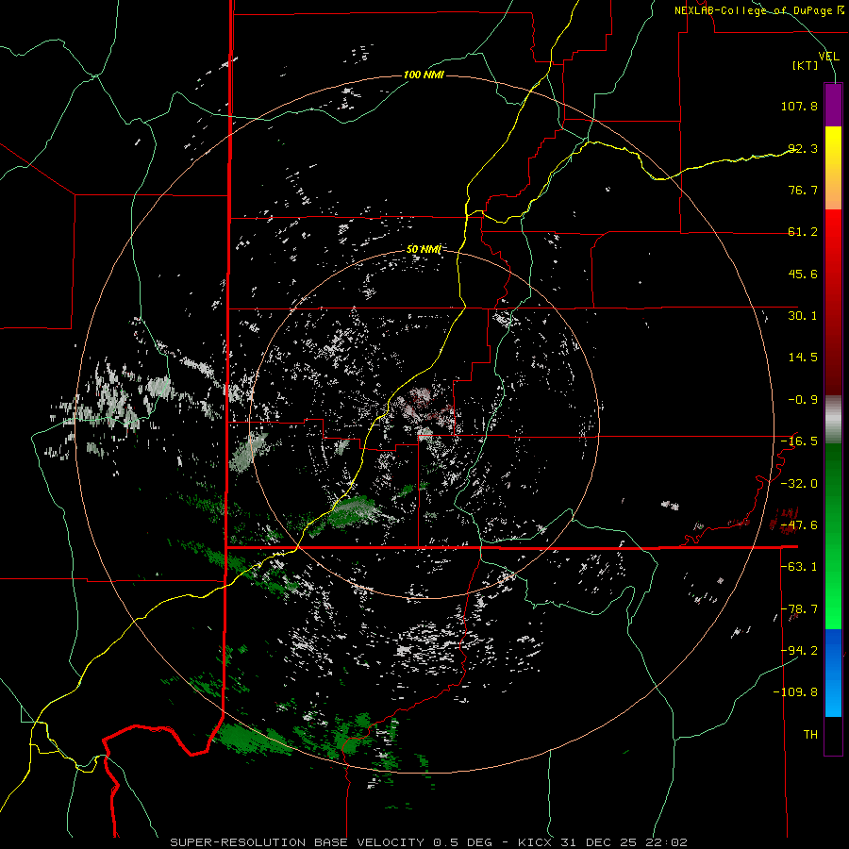The width and height of the screenshot is (849, 849).
Task: Click the 14.5 velocity scale value
Action: [x=803, y=358]
